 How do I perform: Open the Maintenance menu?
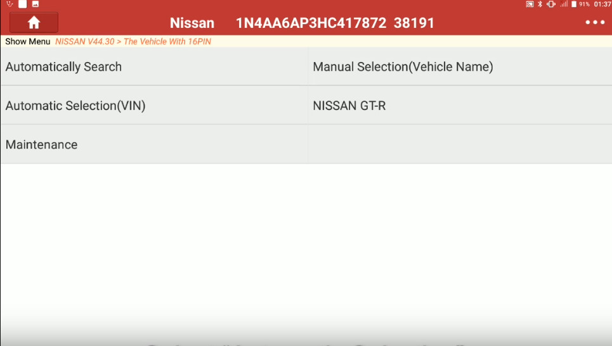(154, 144)
